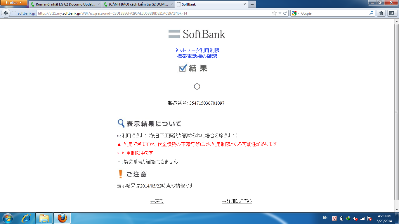Viewport: 399px width, 224px height.
Task: Click the red ▲ warning description line
Action: (x=197, y=144)
